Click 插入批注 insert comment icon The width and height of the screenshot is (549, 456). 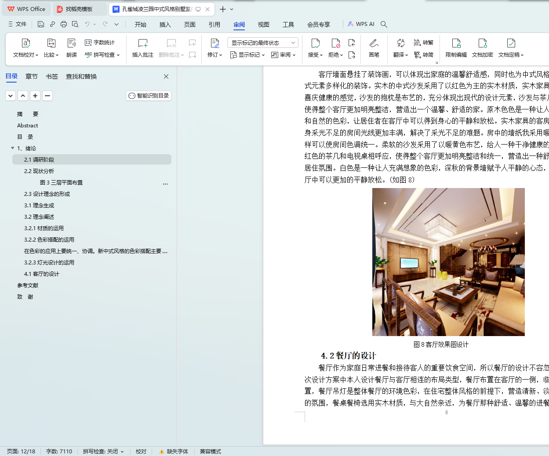click(x=143, y=43)
